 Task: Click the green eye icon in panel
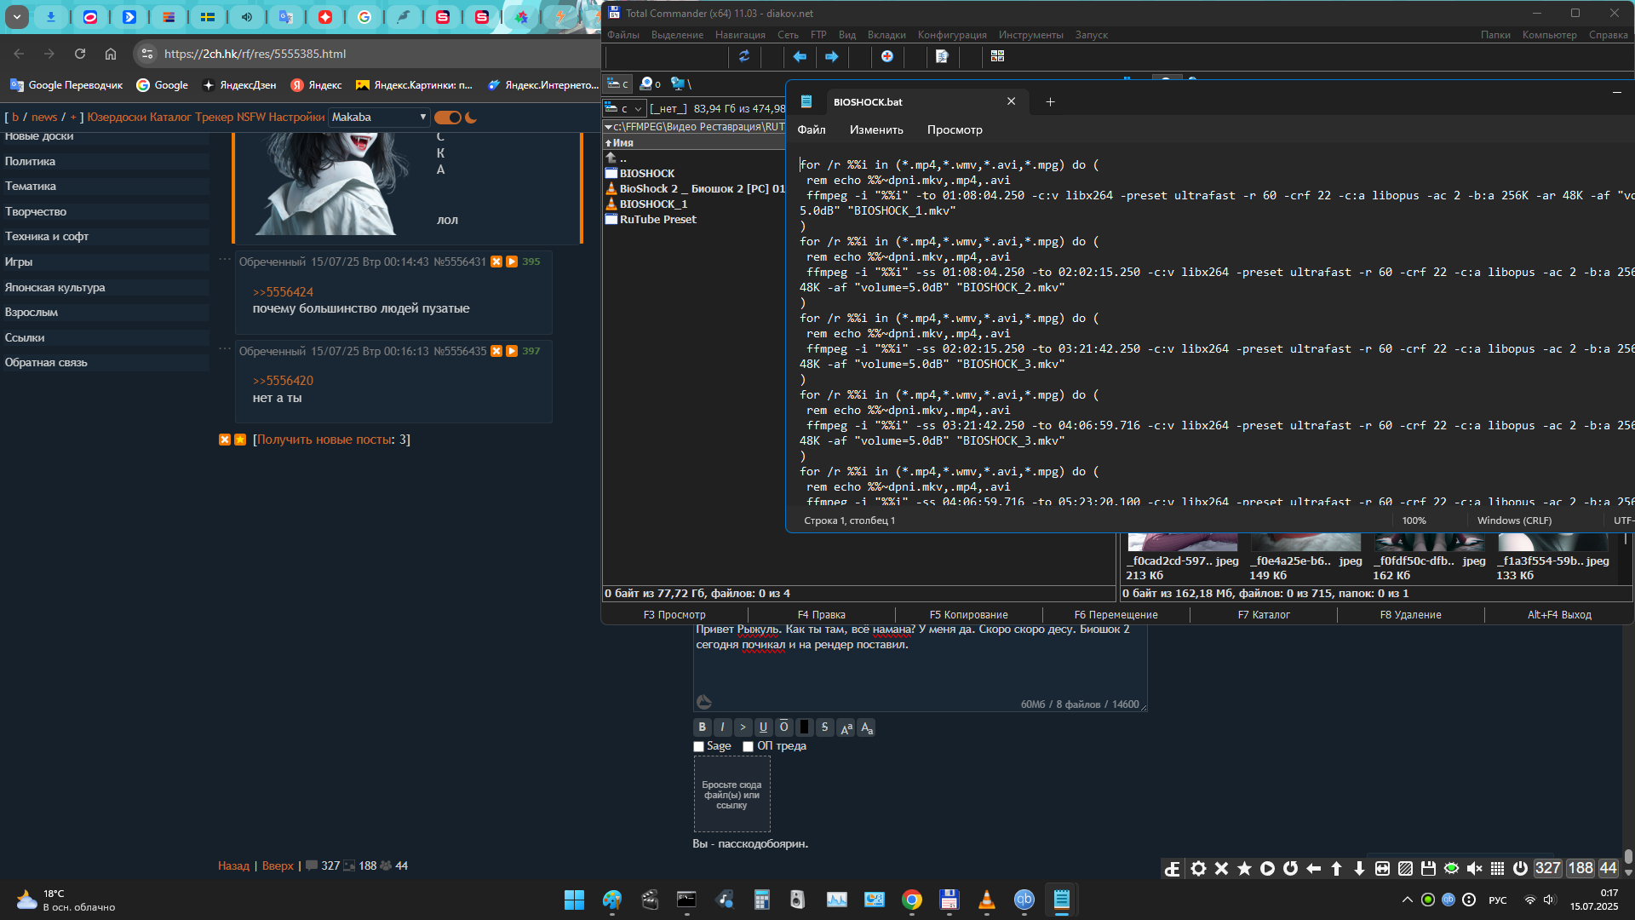1451,868
